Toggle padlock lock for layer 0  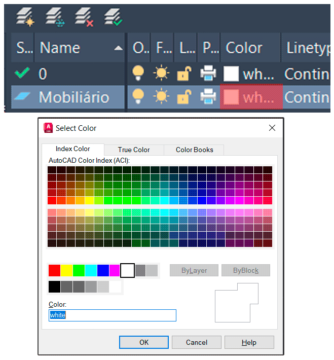click(x=184, y=74)
